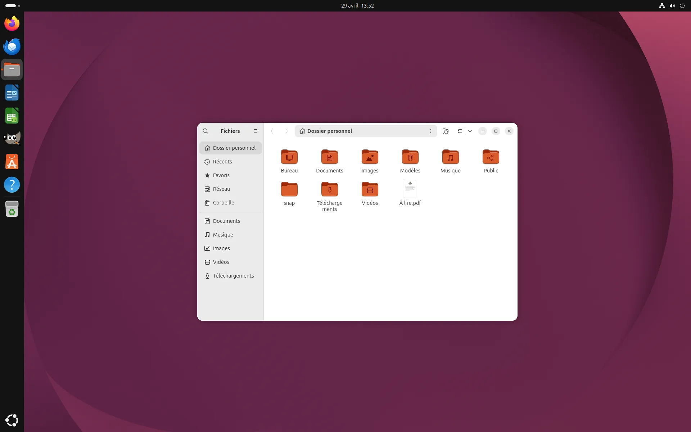Close the Fichiers window
691x432 pixels.
(509, 131)
